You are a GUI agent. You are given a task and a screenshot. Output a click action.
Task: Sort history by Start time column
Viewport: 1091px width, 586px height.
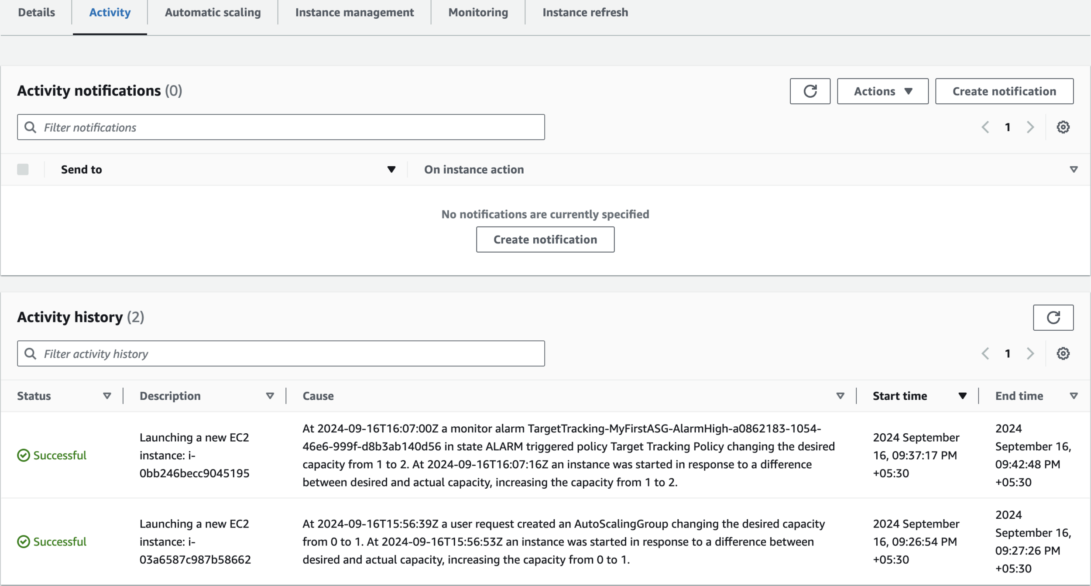click(x=962, y=396)
